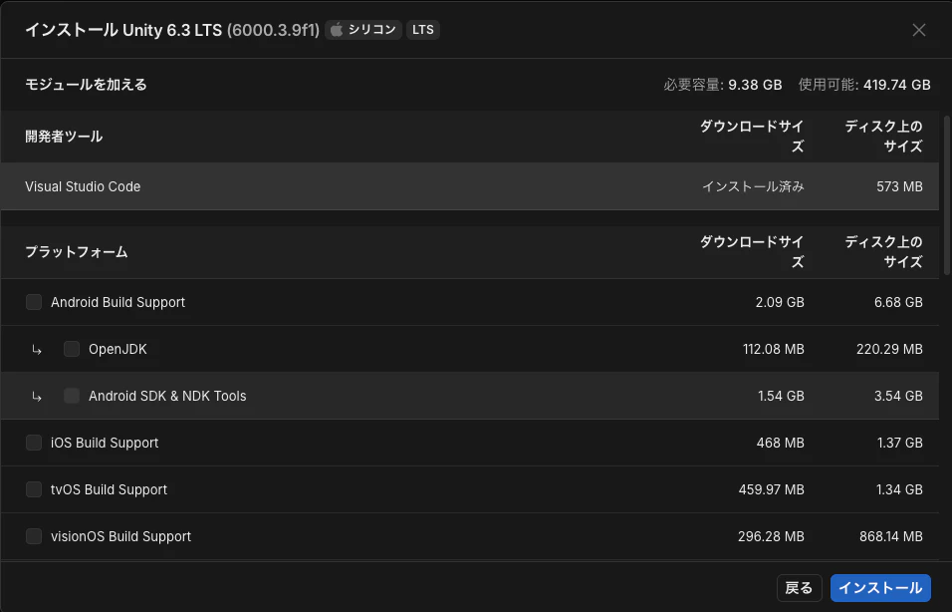The image size is (952, 612).
Task: Click the Apple logo inside the silicon badge
Action: tap(339, 30)
